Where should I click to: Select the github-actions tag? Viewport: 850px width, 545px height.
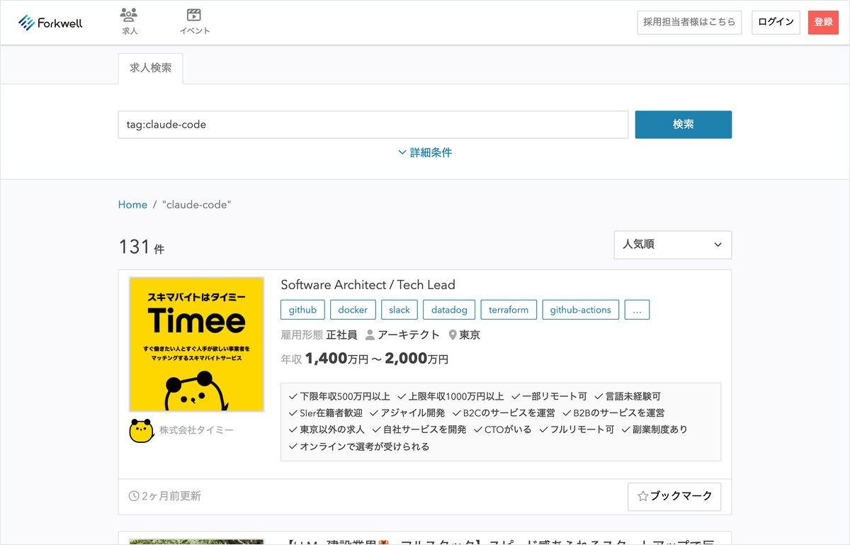coord(581,310)
